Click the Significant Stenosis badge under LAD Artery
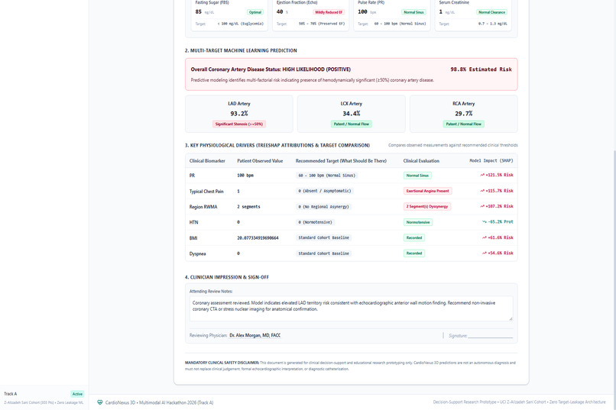The height and width of the screenshot is (410, 616). (239, 124)
